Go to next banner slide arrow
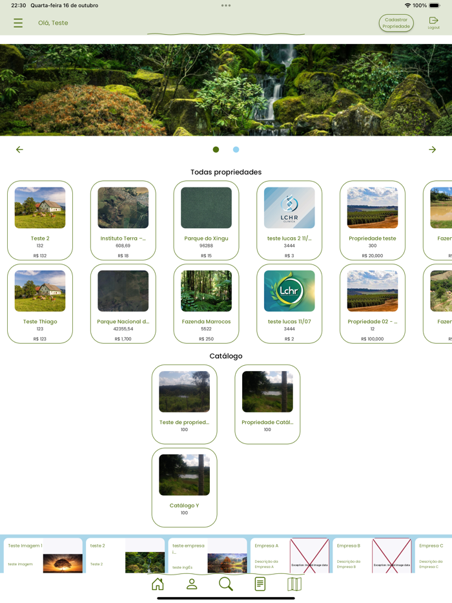This screenshot has height=603, width=452. [x=433, y=149]
